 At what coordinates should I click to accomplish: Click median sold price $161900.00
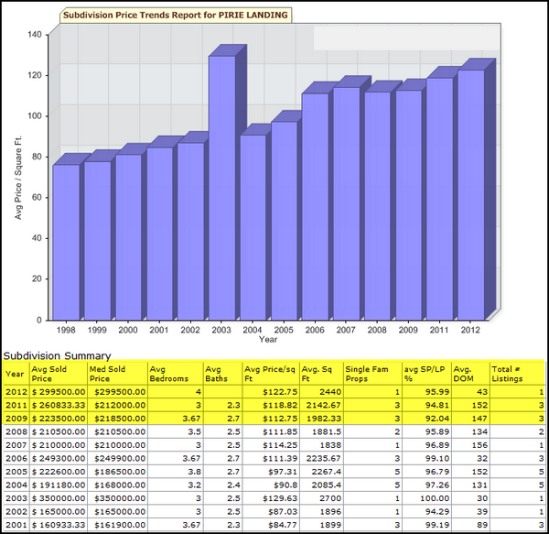[120, 525]
